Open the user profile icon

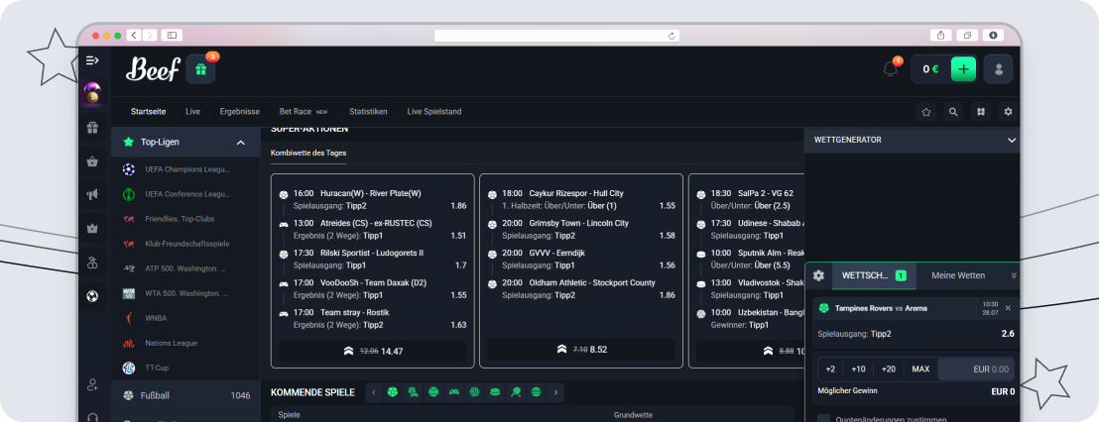pos(999,68)
